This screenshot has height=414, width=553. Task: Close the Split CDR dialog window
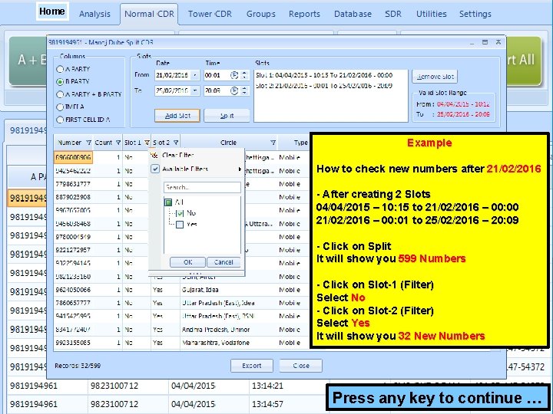click(x=498, y=42)
